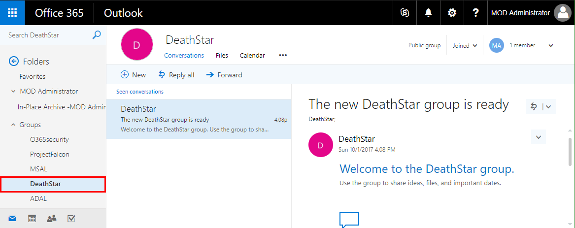The height and width of the screenshot is (228, 575).
Task: Click the help question mark icon
Action: click(475, 13)
